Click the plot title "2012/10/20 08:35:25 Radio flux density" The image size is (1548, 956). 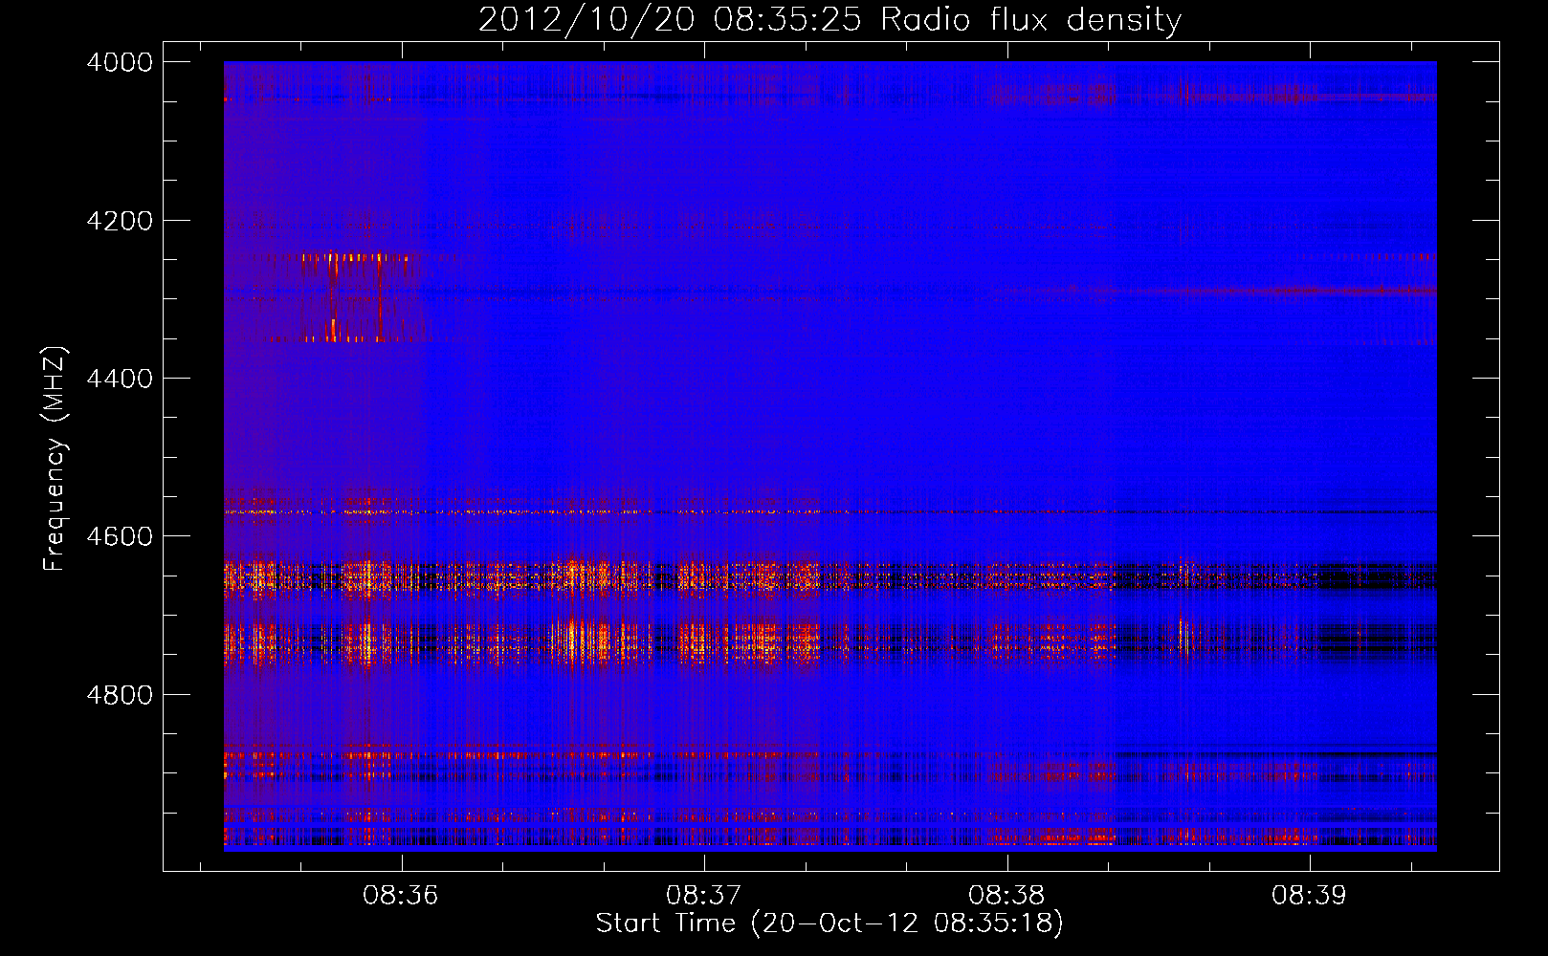click(829, 20)
